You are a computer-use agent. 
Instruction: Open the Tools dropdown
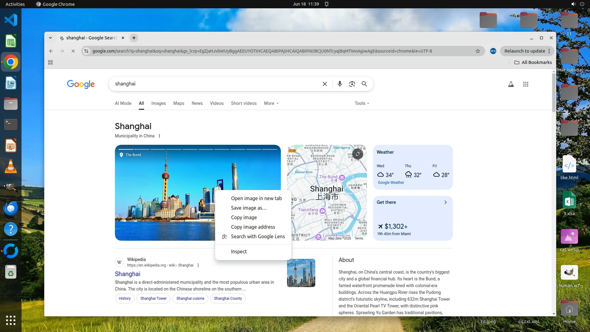point(362,103)
